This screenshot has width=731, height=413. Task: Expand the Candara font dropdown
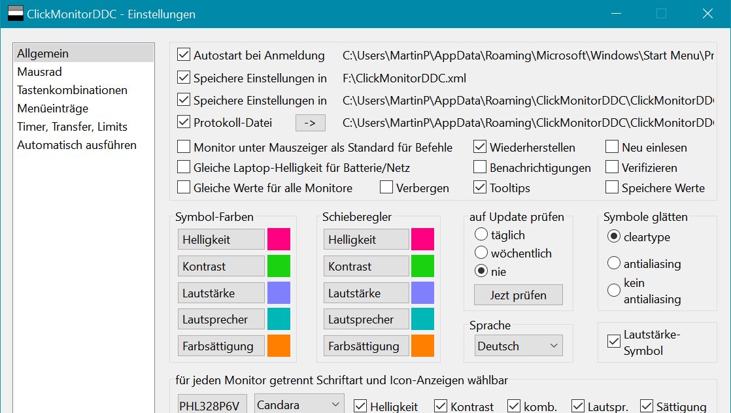[x=299, y=405]
